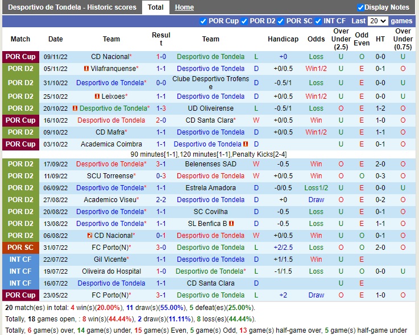Click two-red-cards icon next to 06/08/22 CD Nacional
The image size is (419, 335).
point(90,236)
